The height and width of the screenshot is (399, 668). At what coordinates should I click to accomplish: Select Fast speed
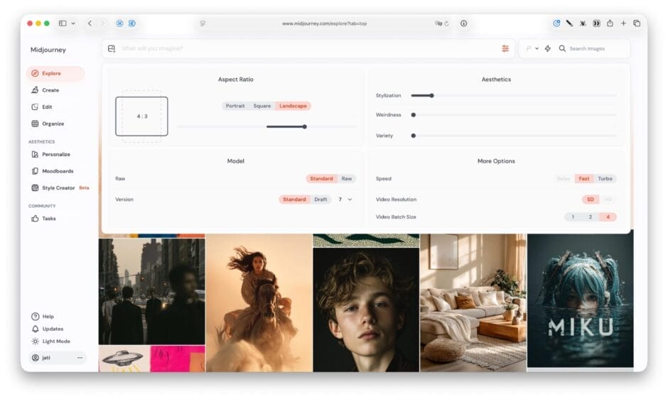click(x=584, y=179)
